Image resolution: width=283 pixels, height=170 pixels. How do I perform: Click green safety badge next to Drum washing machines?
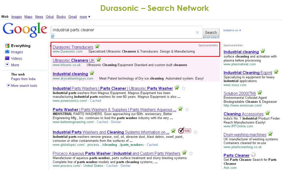(x=270, y=134)
